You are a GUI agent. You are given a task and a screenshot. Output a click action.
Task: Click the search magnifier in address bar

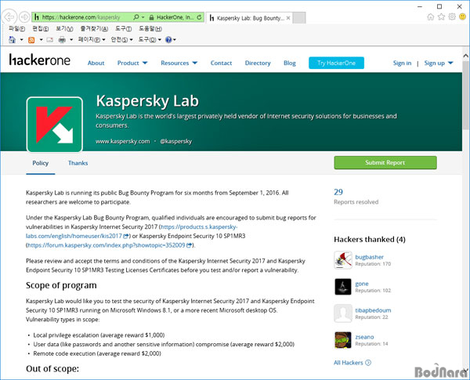point(136,17)
